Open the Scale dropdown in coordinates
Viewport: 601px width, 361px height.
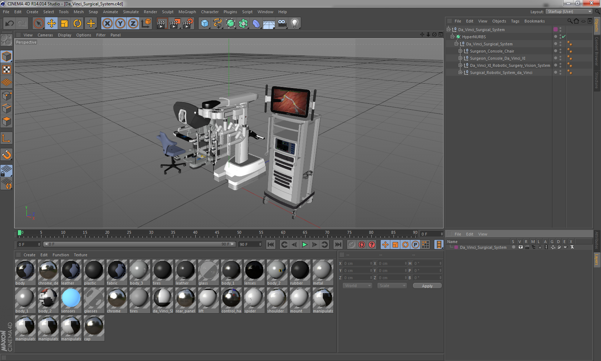click(x=392, y=286)
